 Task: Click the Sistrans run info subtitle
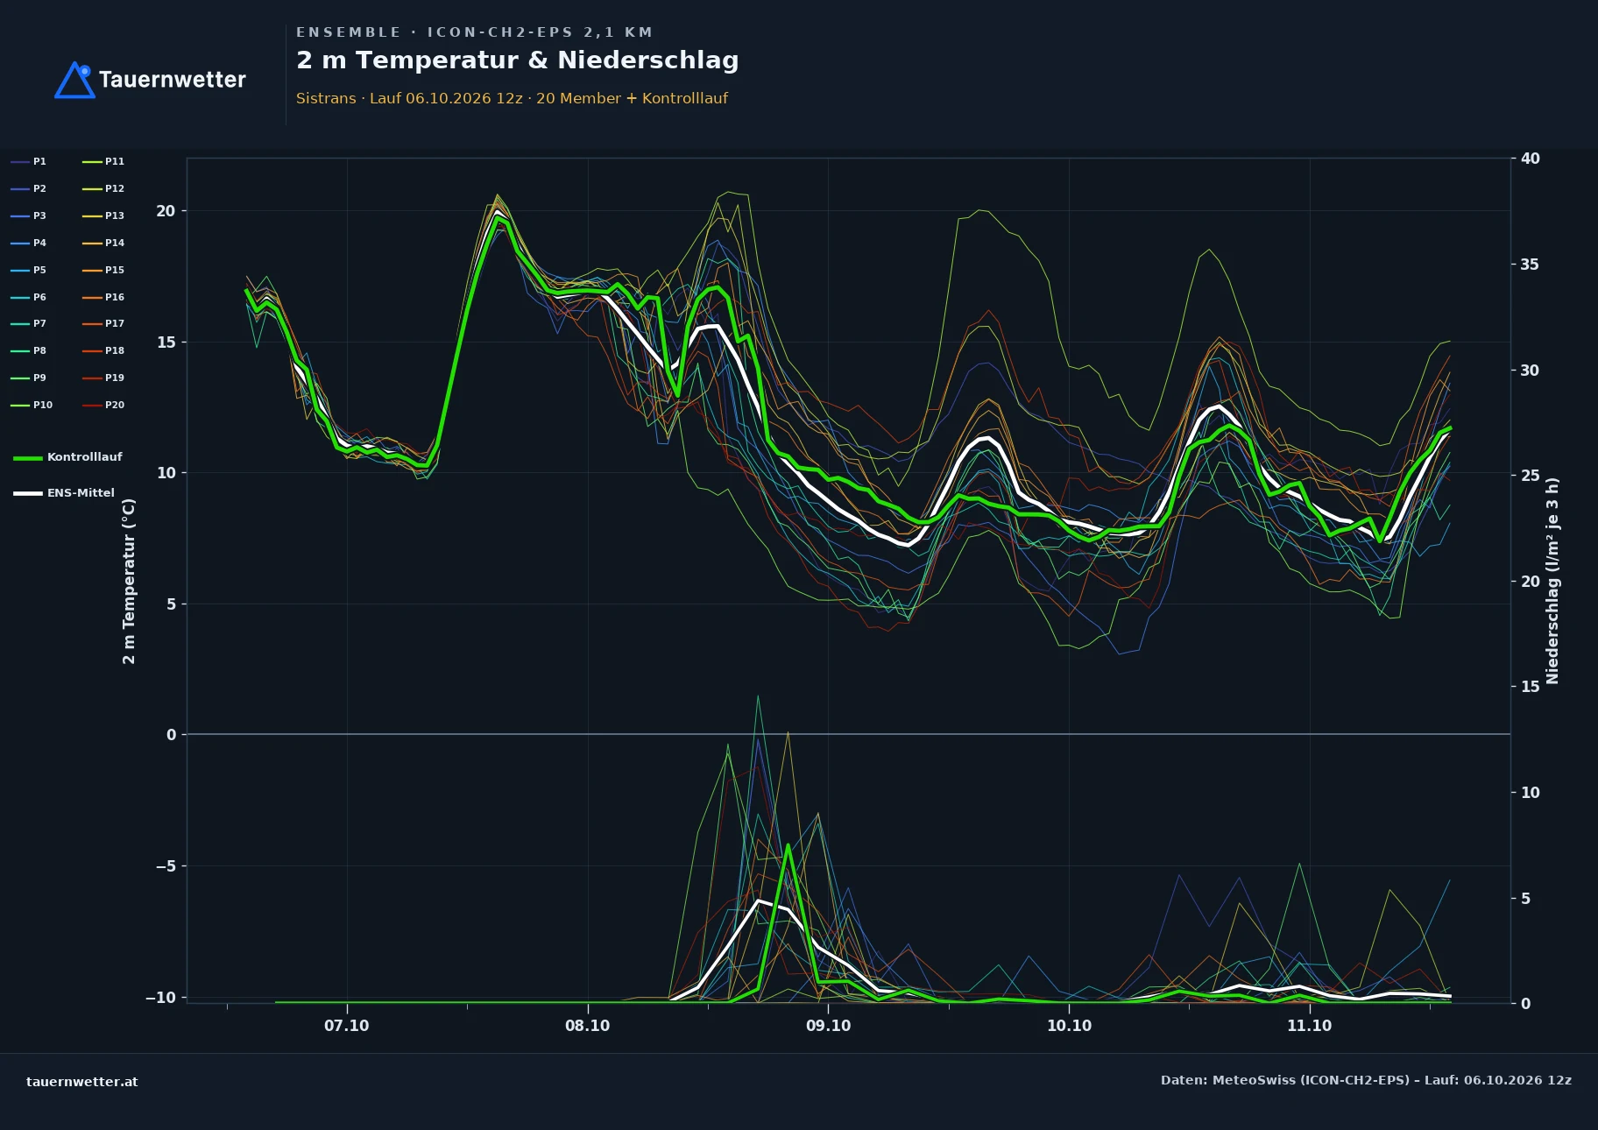[512, 98]
